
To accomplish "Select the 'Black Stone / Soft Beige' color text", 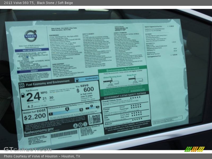I will pyautogui.click(x=55, y=3).
